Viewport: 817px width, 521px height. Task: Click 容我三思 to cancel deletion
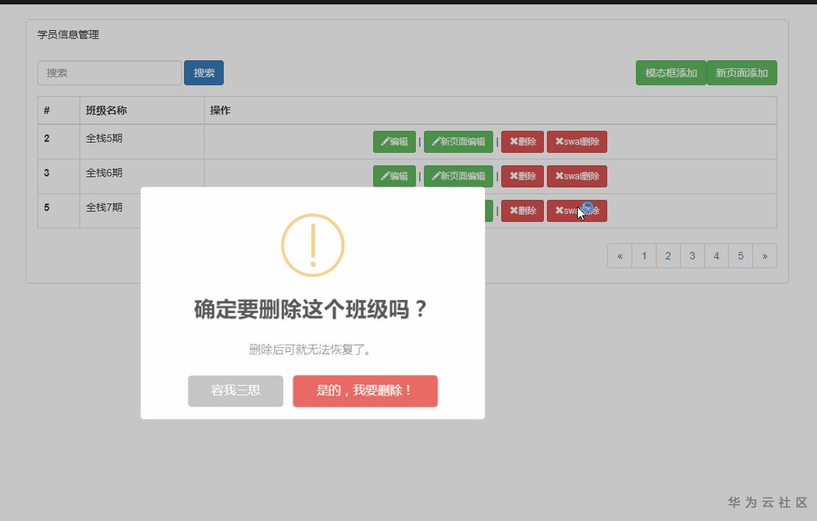236,391
